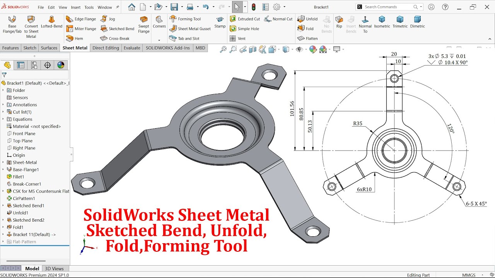The width and height of the screenshot is (495, 278).
Task: Expand the Sketched Bend1 feature
Action: coord(3,205)
